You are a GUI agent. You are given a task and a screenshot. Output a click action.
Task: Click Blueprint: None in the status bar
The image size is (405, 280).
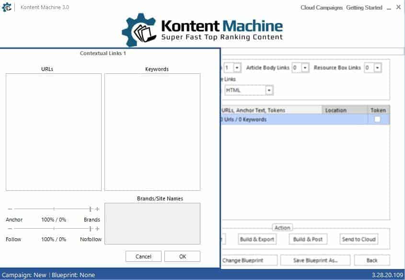pos(73,275)
